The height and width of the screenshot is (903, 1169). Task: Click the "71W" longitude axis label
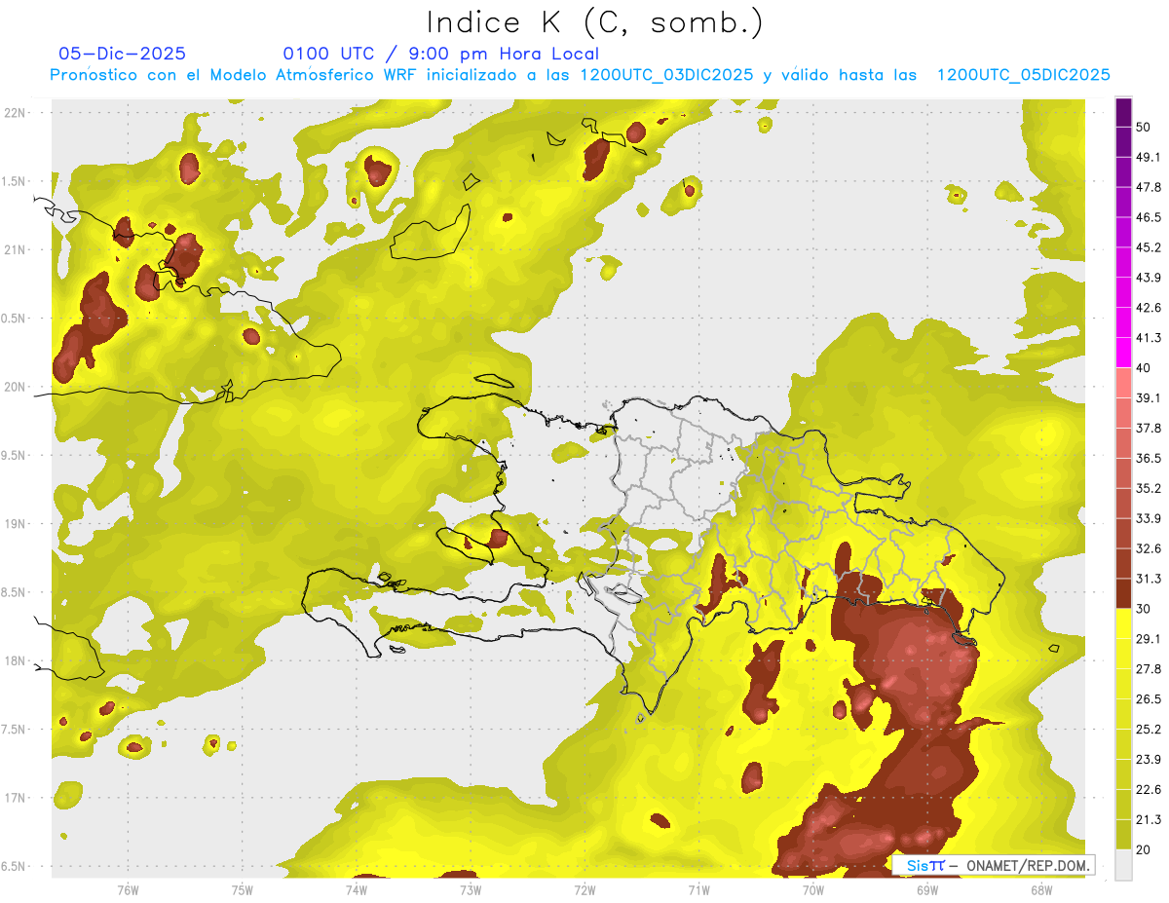698,889
